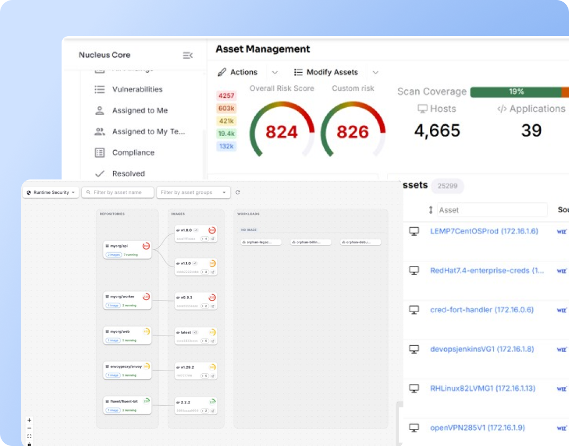
Task: Select the orphan-billin workload node
Action: pos(311,242)
